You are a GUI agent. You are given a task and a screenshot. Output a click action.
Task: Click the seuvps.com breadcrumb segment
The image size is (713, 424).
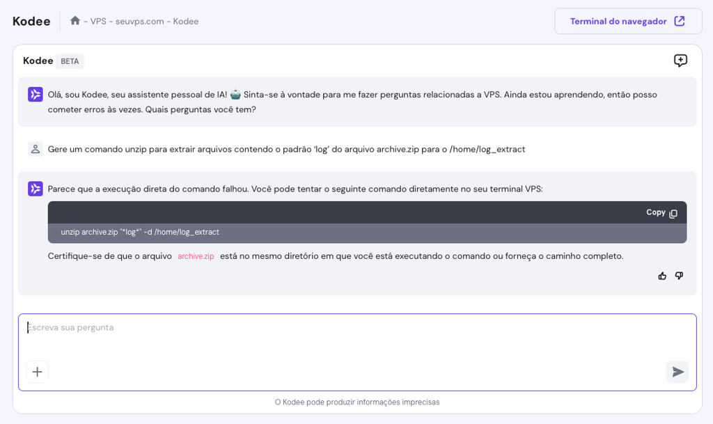[x=139, y=22]
